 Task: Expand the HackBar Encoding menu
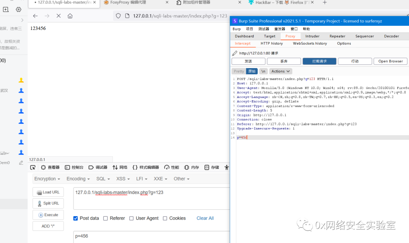tap(78, 179)
